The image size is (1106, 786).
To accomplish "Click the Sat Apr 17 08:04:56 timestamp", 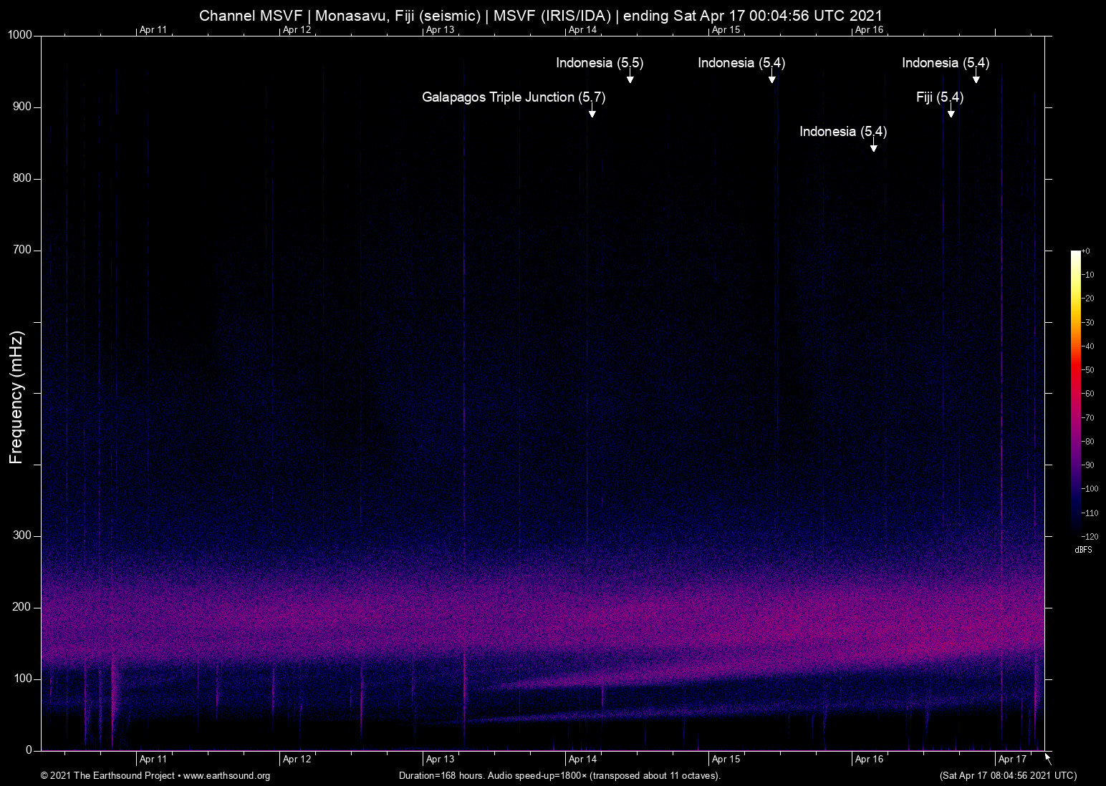I will point(1008,776).
